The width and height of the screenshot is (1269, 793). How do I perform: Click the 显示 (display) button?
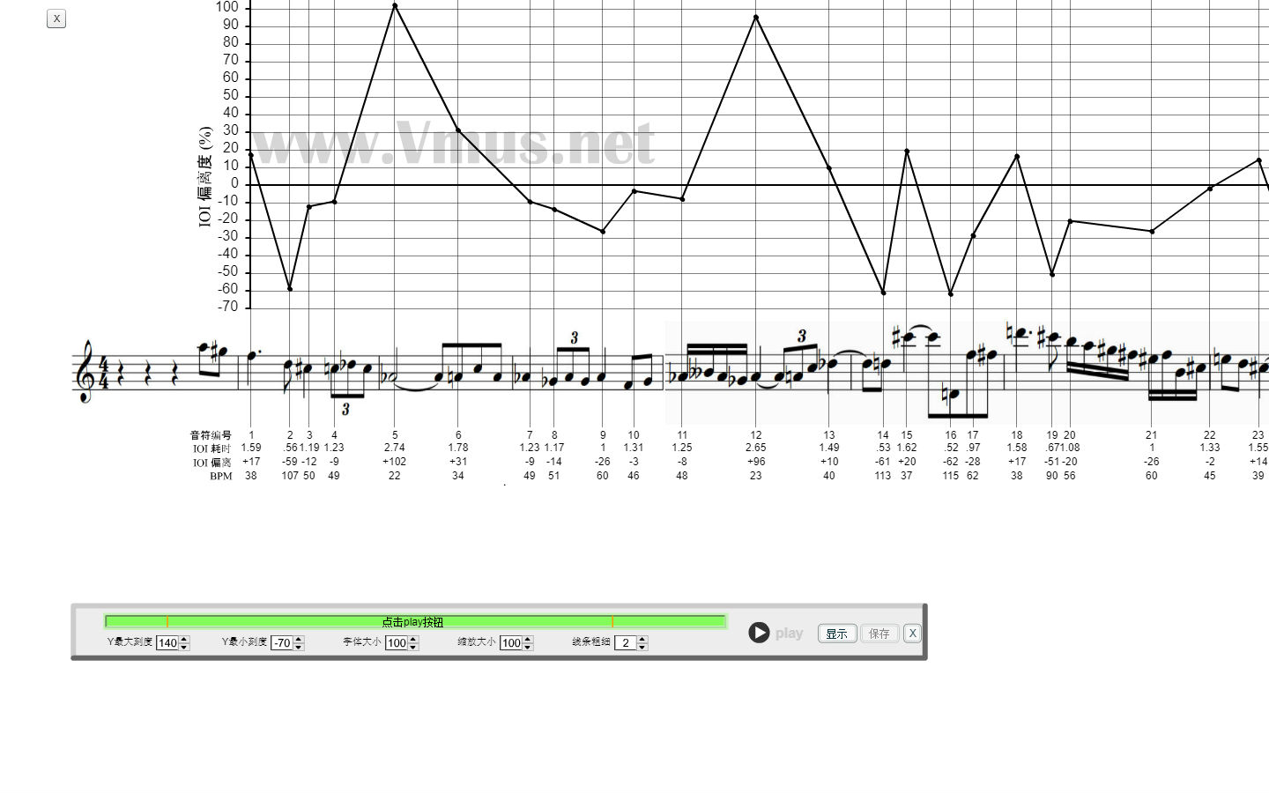pos(836,634)
